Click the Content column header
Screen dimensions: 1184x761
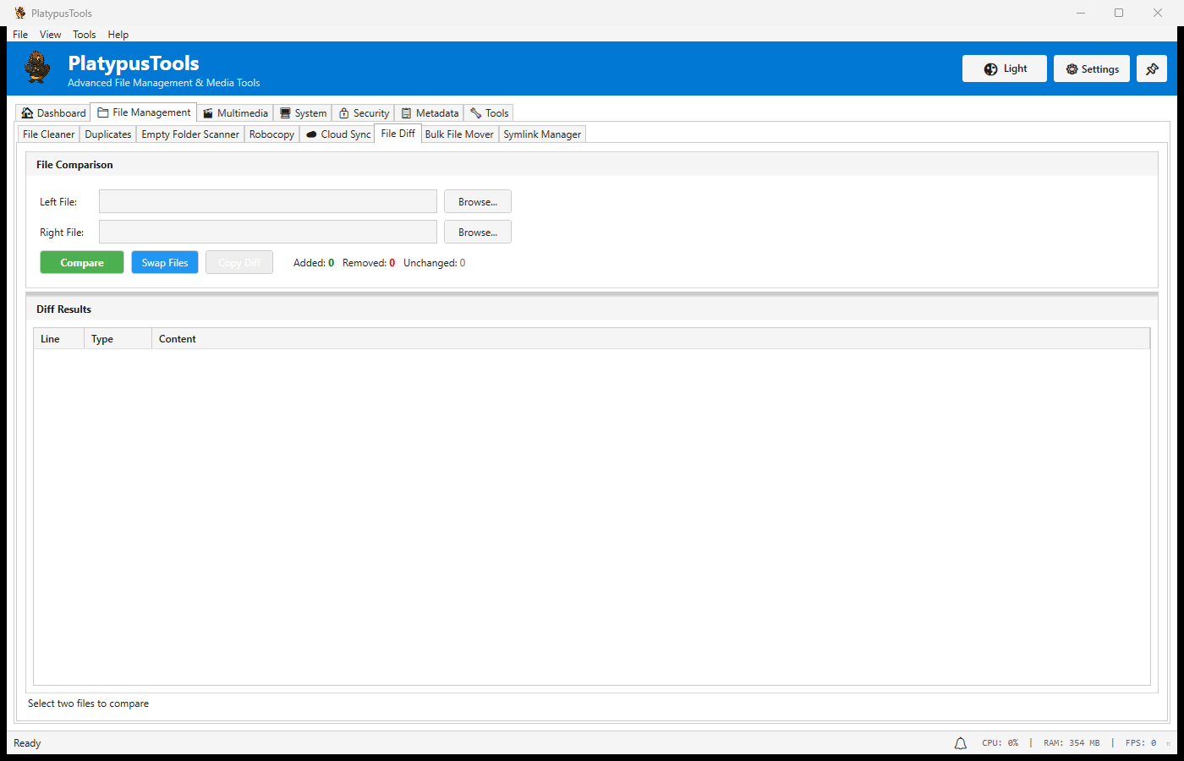coord(178,339)
